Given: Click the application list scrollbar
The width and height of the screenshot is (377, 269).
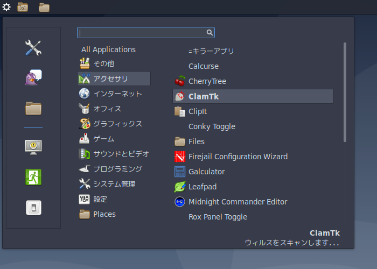Looking at the screenshot, I should pos(345,92).
